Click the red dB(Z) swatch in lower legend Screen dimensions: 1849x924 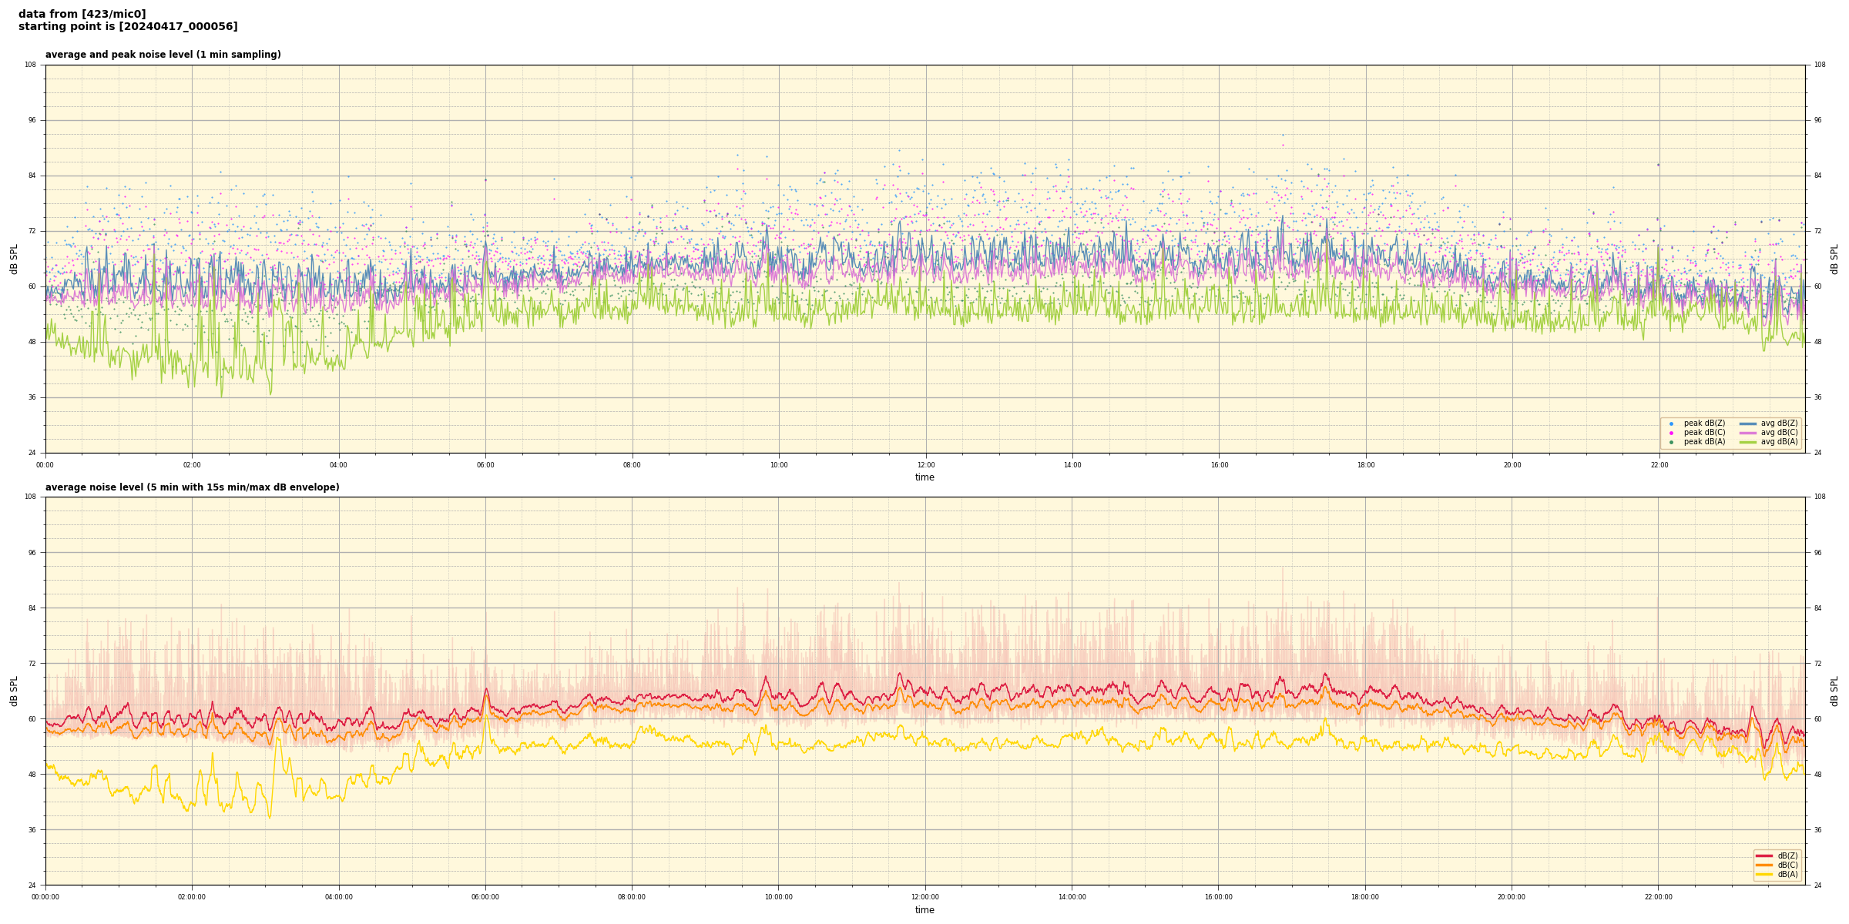tap(1764, 855)
